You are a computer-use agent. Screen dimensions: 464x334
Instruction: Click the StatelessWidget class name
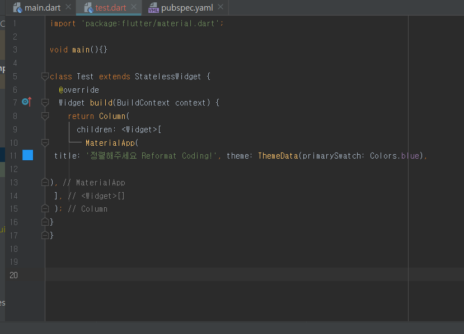(168, 77)
